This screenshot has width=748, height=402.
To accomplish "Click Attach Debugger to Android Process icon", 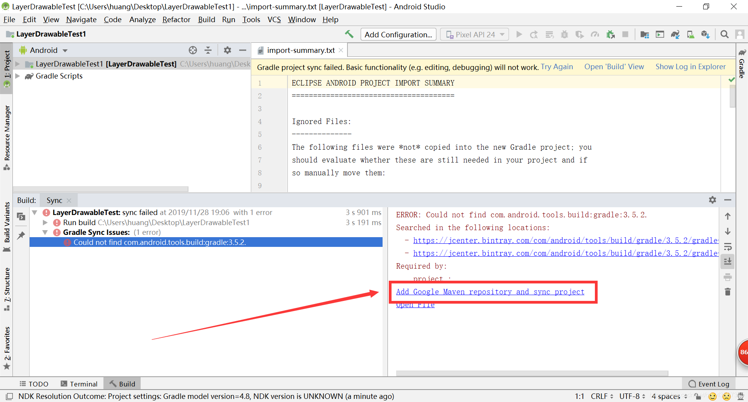I will (x=610, y=35).
